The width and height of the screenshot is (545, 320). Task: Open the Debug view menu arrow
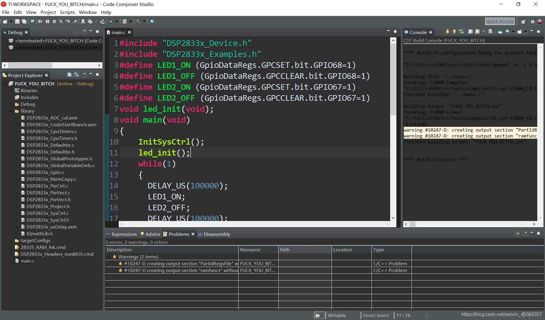click(85, 31)
